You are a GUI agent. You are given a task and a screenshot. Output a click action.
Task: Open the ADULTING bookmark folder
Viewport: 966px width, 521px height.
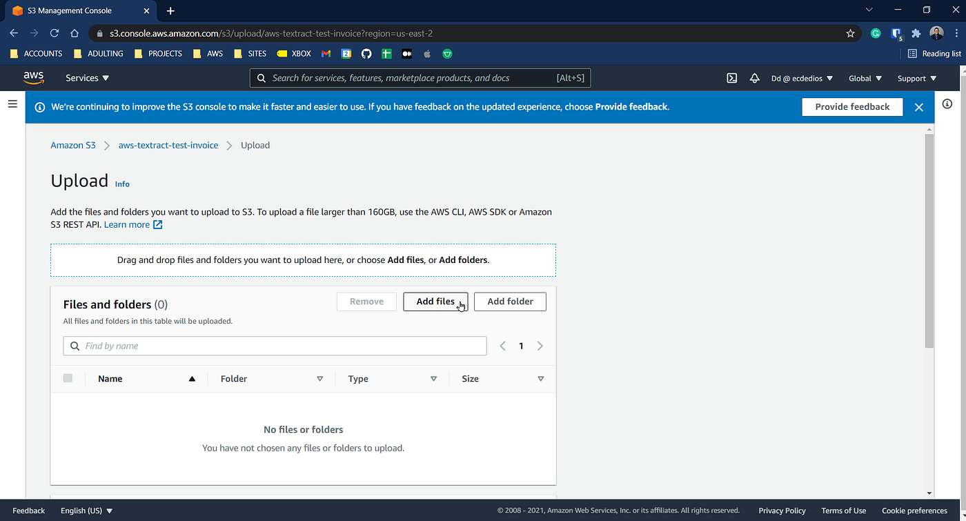(98, 54)
